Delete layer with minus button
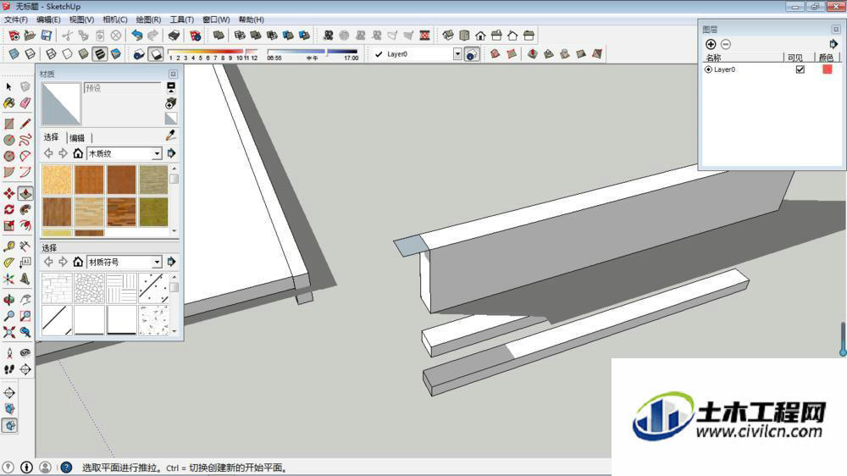 click(726, 44)
